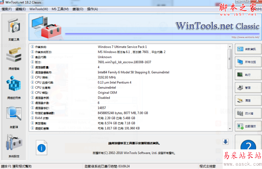Open the 掃描註冊表 registry scan cube icon
The height and width of the screenshot is (169, 262).
(14, 84)
